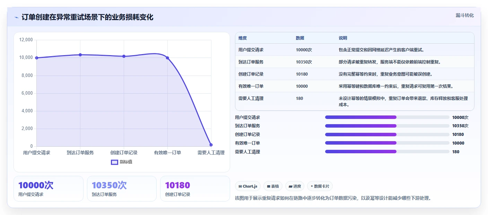The image size is (488, 215).
Task: Open the 10180 创建订单记录 data card
Action: pyautogui.click(x=195, y=189)
